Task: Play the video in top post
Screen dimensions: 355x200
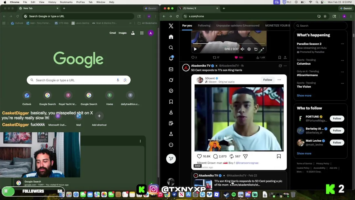Action: (x=195, y=49)
